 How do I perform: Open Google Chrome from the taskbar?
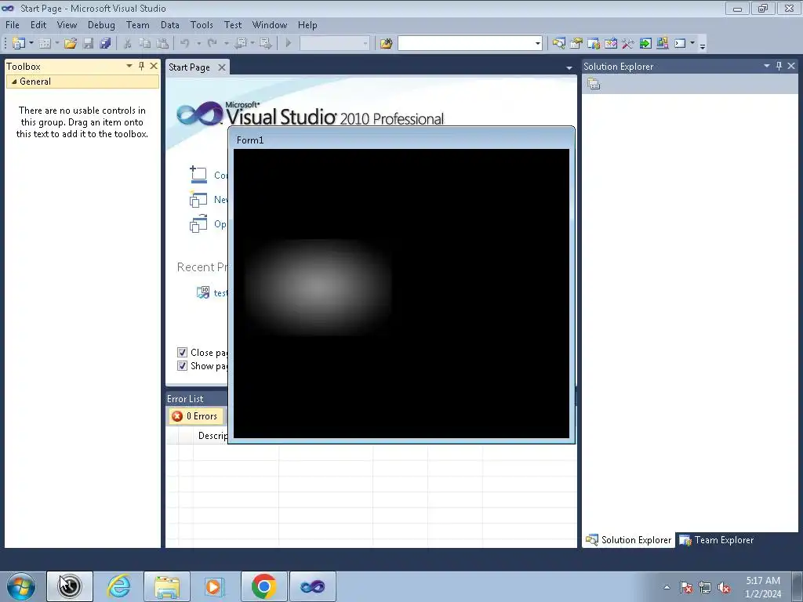tap(263, 586)
